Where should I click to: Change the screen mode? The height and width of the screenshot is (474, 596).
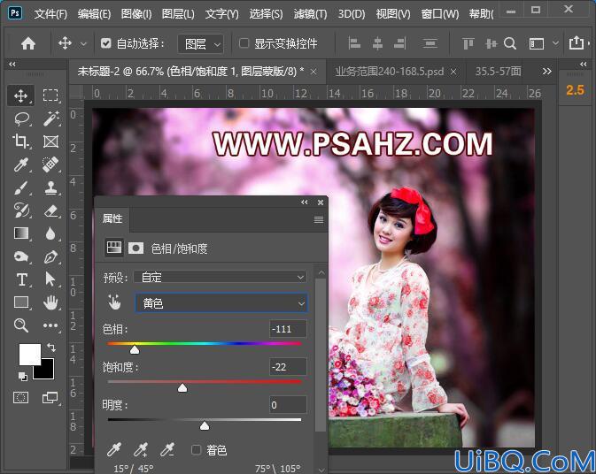[50, 398]
